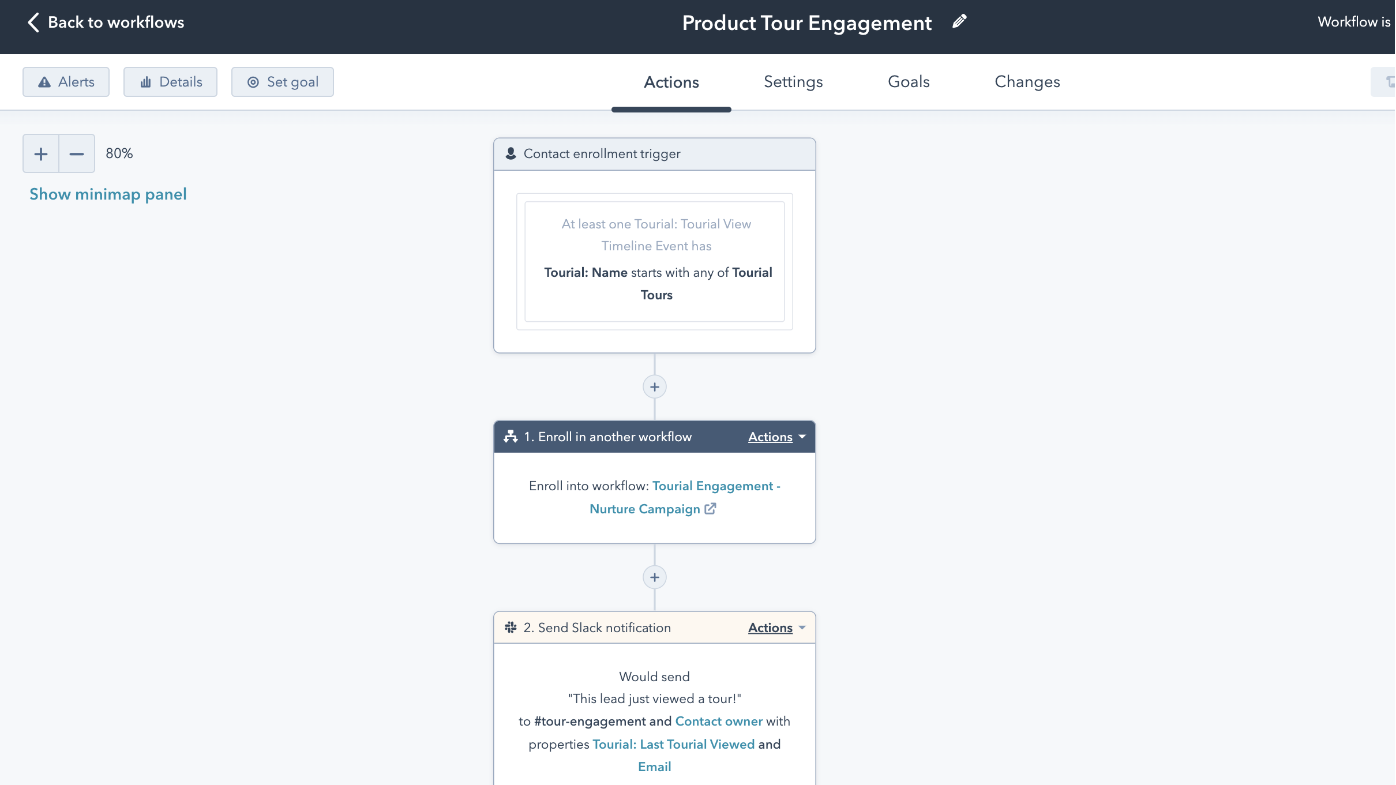Click the pencil icon to rename workflow
The width and height of the screenshot is (1396, 785).
pyautogui.click(x=959, y=22)
